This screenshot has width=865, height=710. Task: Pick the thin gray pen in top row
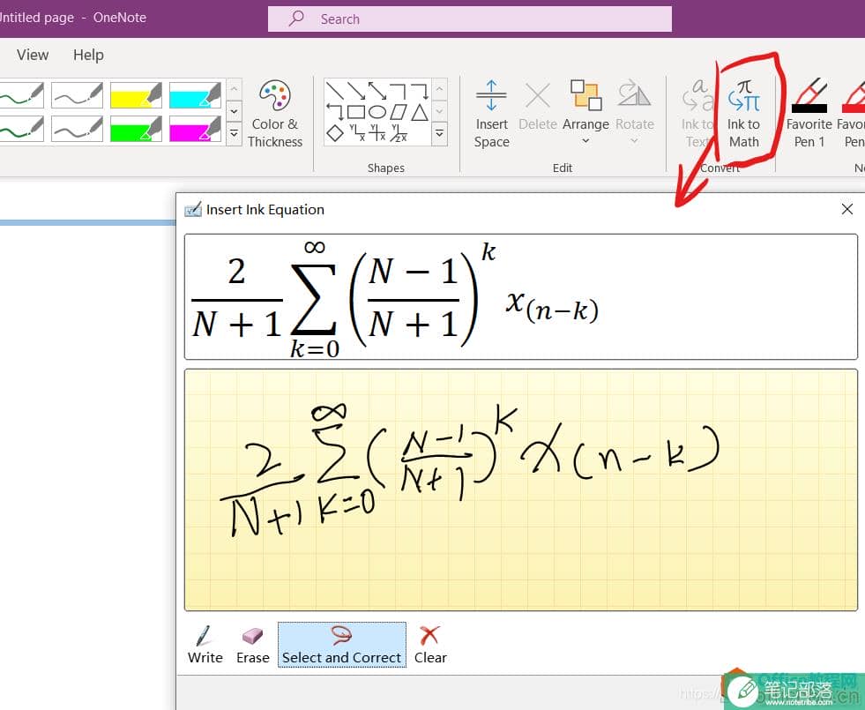(x=77, y=95)
